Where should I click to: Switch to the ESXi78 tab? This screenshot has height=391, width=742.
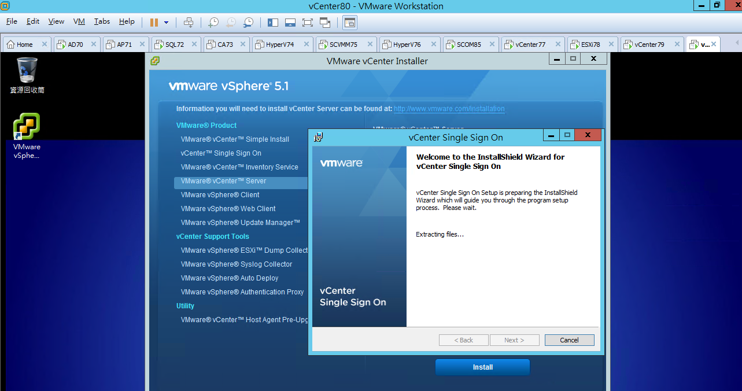pyautogui.click(x=590, y=45)
